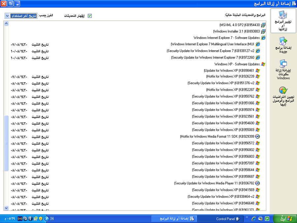
Task: Click Internet Explorer 7 Software Updates icon
Action: [x=263, y=38]
